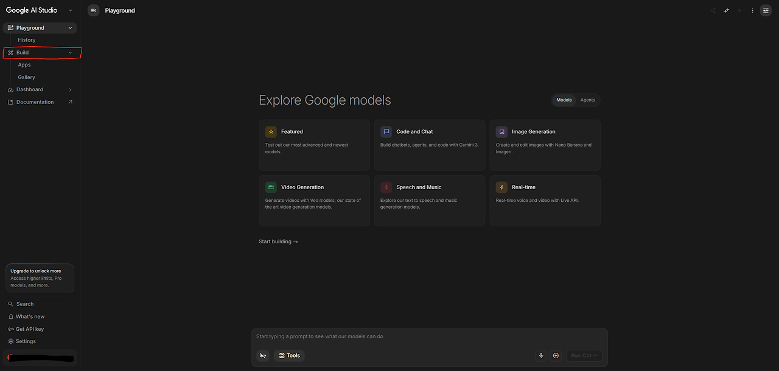Viewport: 779px width, 371px height.
Task: Click the Dashboard gauge icon
Action: (10, 90)
